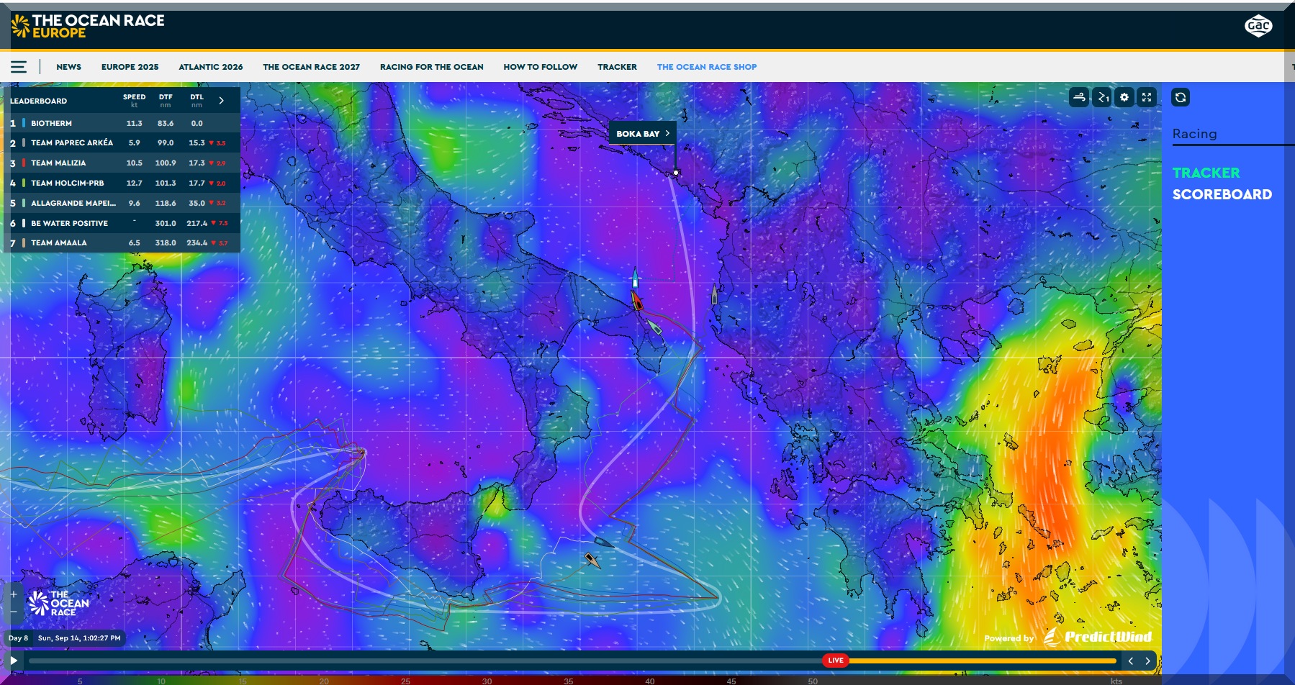Jump to LIVE on the timeline

[x=835, y=661]
